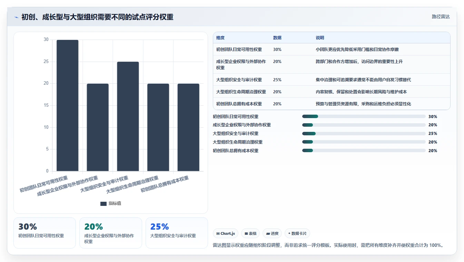Click the 维度 column header
The width and height of the screenshot is (464, 262).
[x=220, y=38]
